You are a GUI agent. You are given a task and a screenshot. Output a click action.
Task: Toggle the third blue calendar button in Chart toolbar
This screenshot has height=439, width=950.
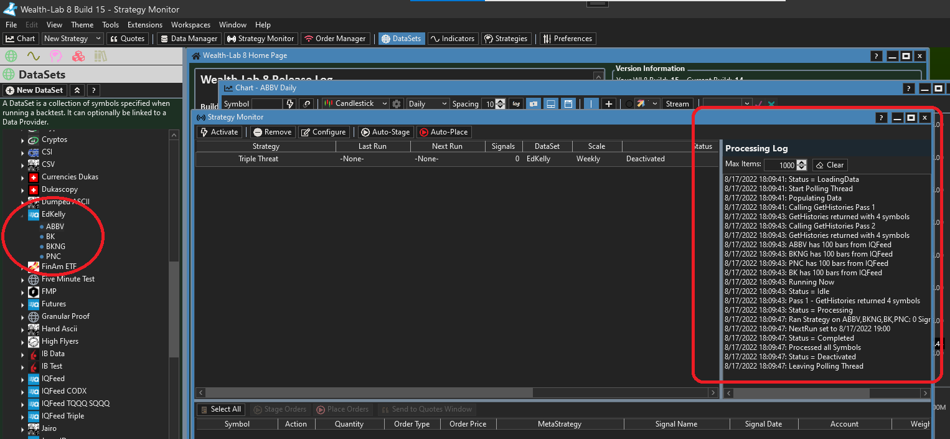tap(568, 104)
